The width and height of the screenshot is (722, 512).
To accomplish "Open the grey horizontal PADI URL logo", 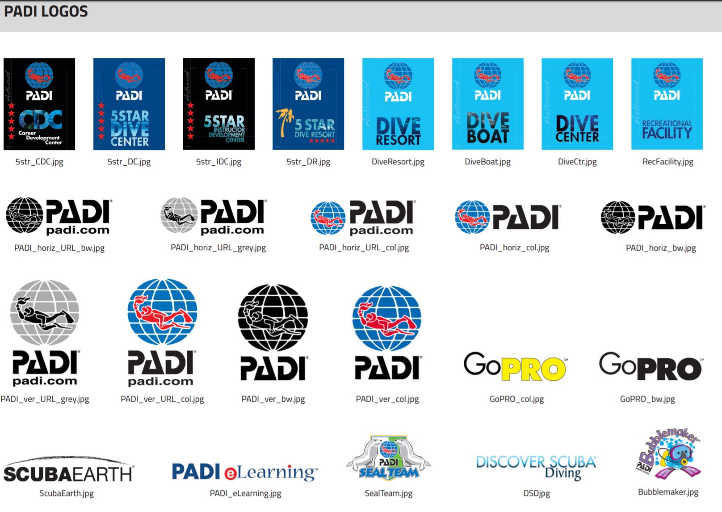I will coord(214,217).
